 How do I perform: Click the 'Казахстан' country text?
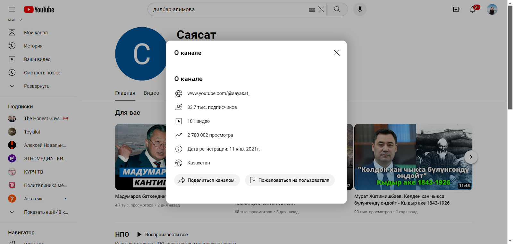(x=198, y=163)
